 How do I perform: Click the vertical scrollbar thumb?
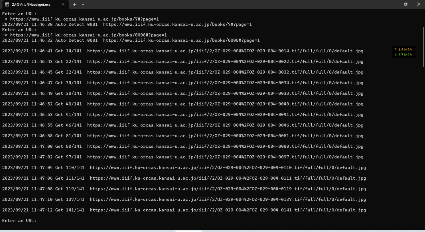pos(423,47)
